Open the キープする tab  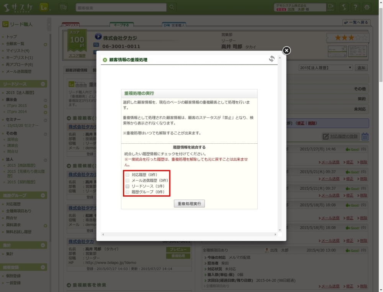[x=122, y=25]
